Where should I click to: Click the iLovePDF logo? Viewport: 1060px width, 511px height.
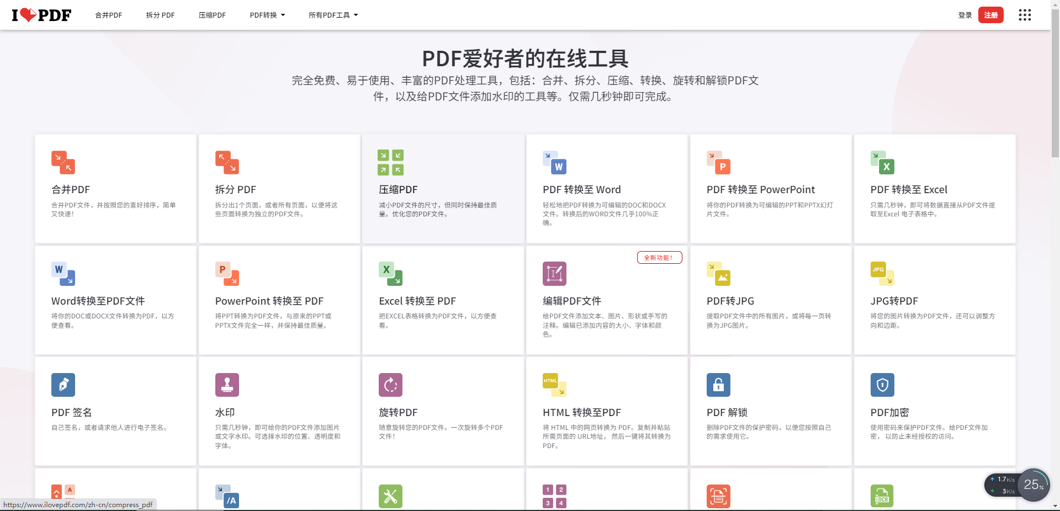pos(41,15)
